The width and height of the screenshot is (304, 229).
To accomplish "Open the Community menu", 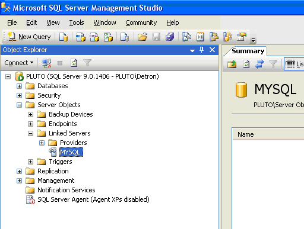I will (141, 22).
